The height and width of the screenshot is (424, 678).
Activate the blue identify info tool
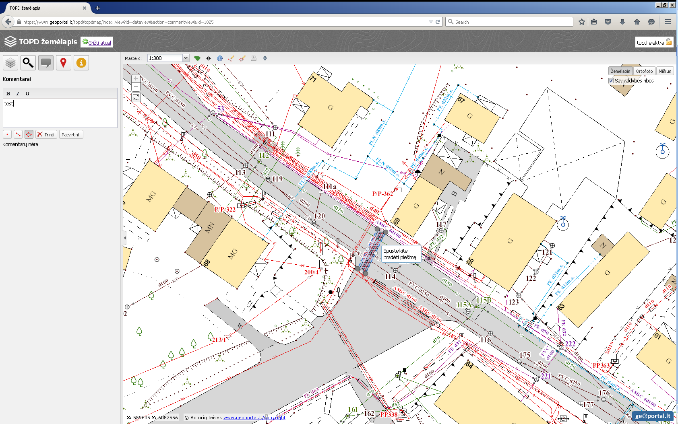(220, 58)
